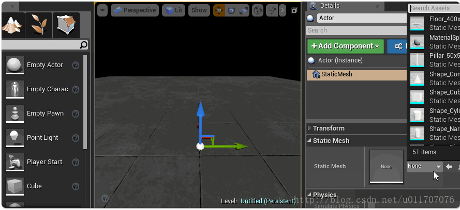
Task: Open help for Point Light
Action: click(x=76, y=138)
